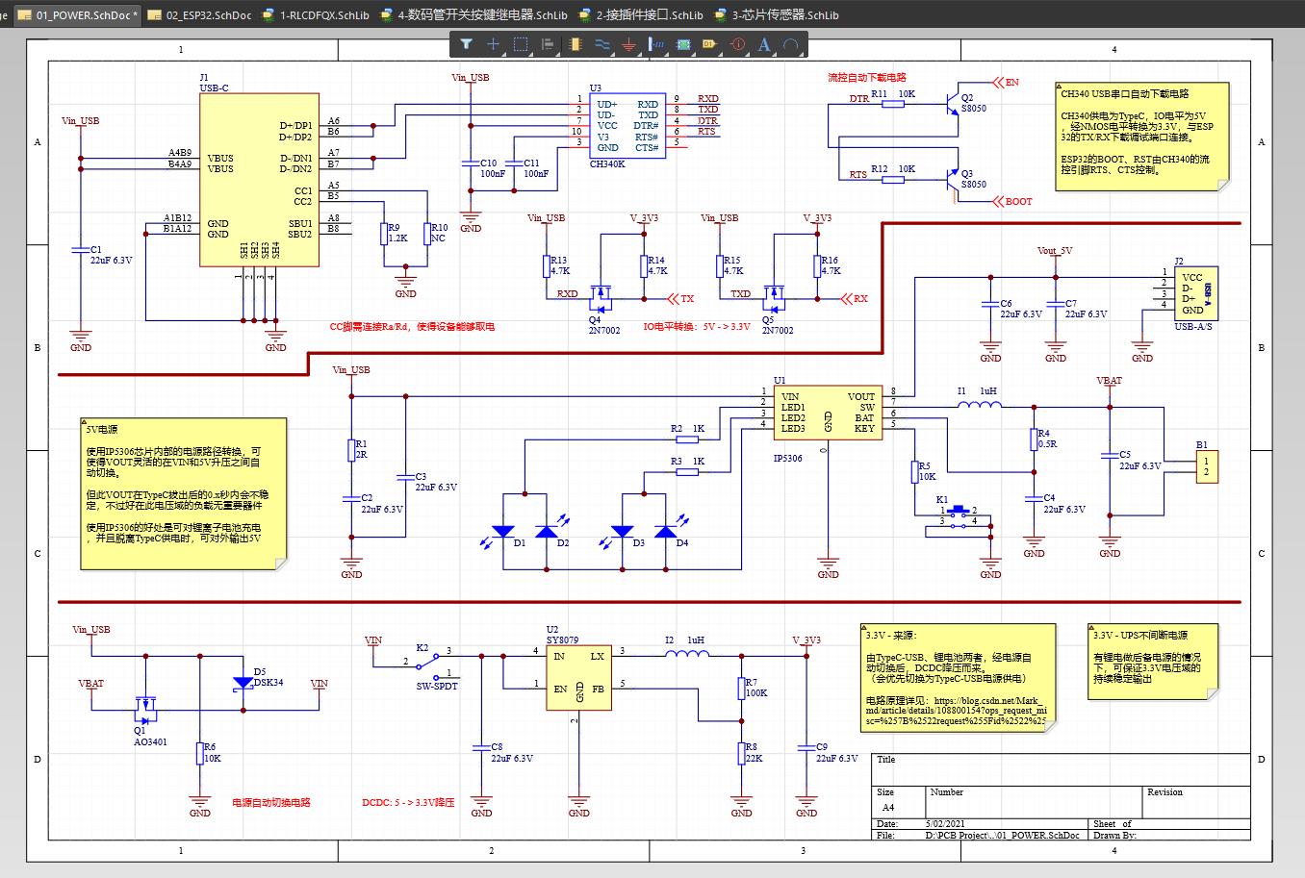The width and height of the screenshot is (1305, 878).
Task: Select the Place Part component icon
Action: pos(575,44)
